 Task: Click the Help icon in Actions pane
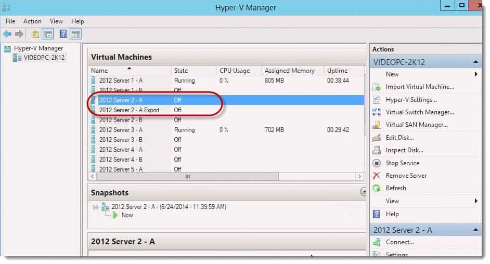(377, 214)
